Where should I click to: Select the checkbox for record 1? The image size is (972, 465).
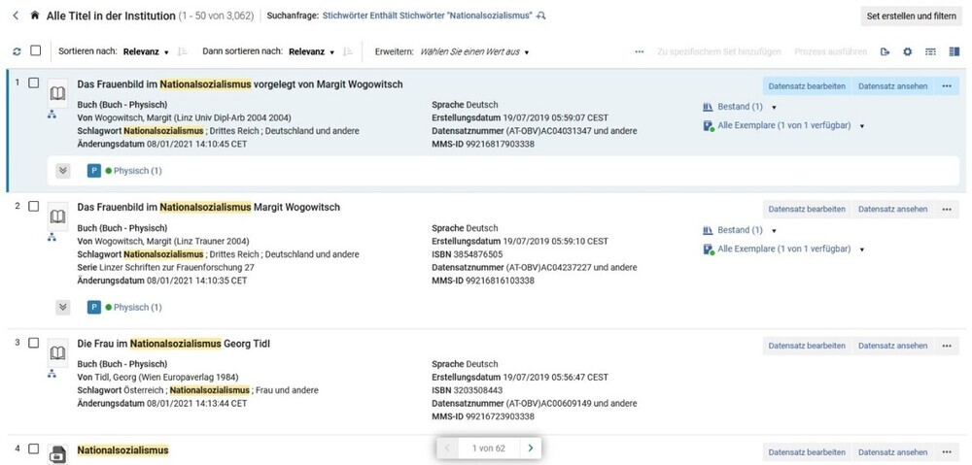[34, 83]
